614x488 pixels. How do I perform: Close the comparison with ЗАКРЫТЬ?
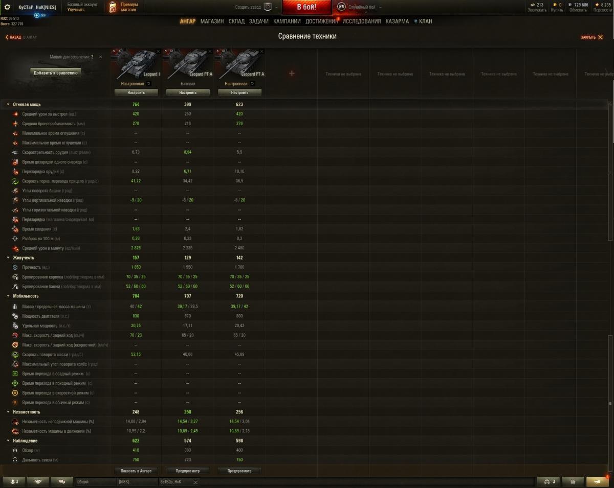[592, 37]
